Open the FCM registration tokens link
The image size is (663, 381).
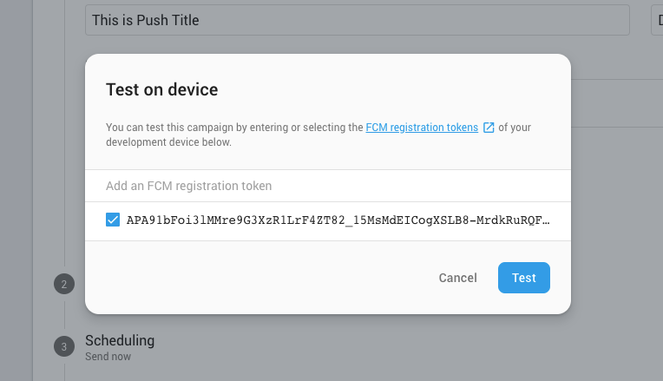point(422,128)
